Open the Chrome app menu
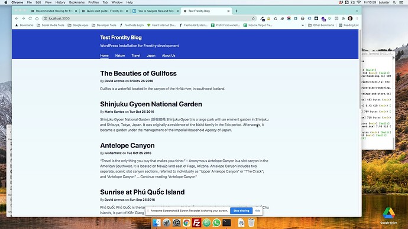 coord(17,2)
